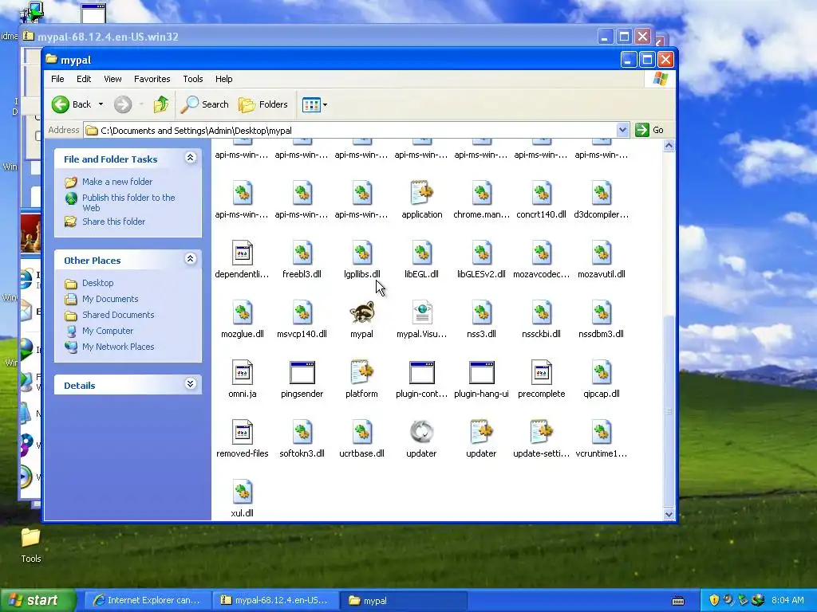
Task: Select mypal.Visu... manifest file
Action: (421, 312)
